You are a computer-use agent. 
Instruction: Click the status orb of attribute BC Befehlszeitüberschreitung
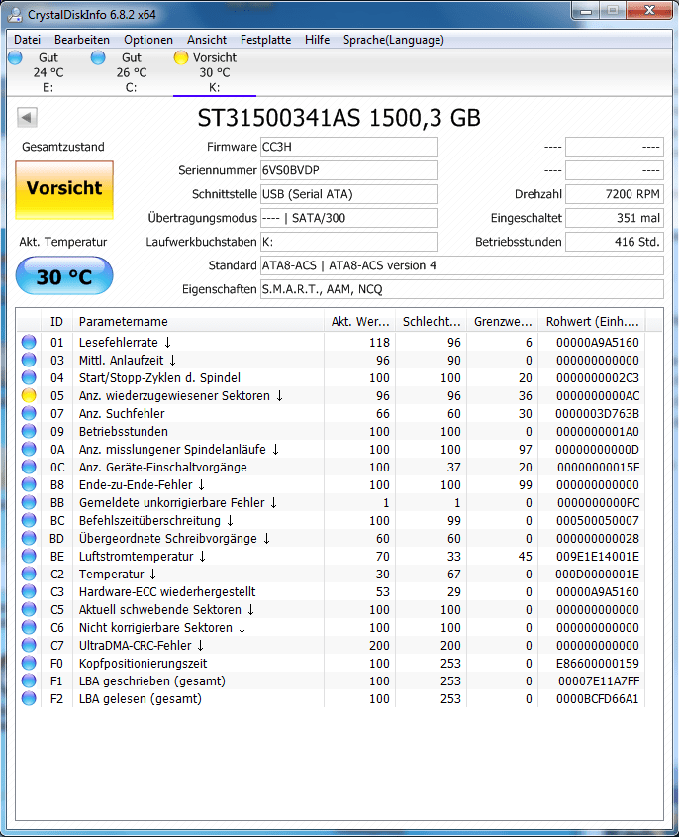pyautogui.click(x=29, y=520)
